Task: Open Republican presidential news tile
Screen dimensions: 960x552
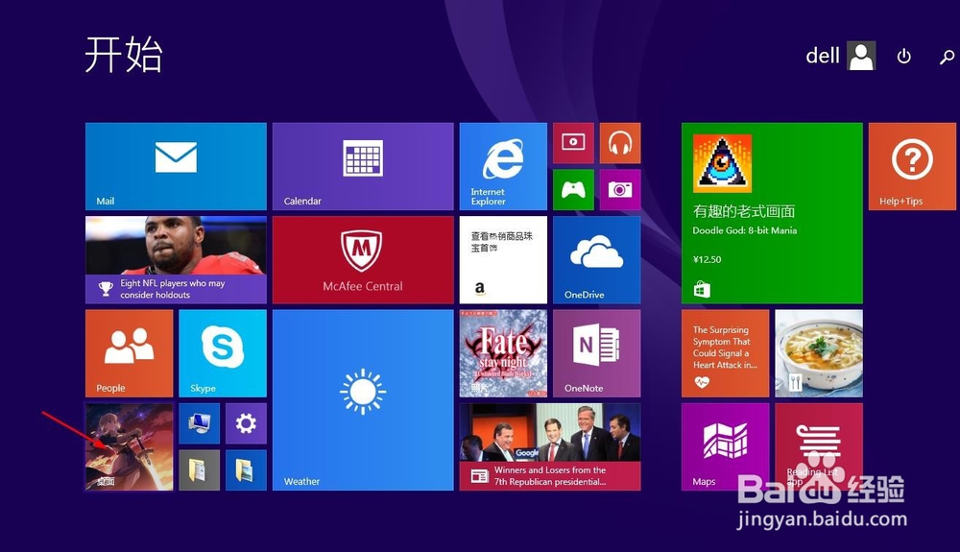Action: click(550, 446)
